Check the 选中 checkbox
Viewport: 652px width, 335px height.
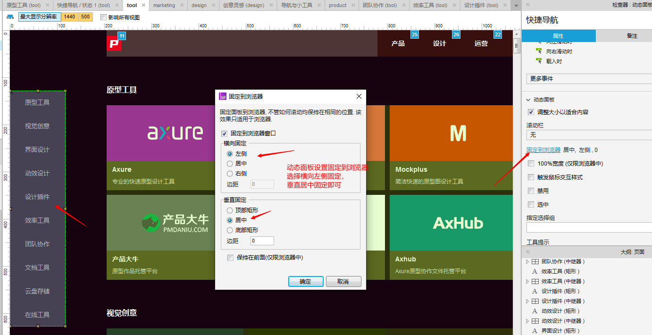[531, 205]
